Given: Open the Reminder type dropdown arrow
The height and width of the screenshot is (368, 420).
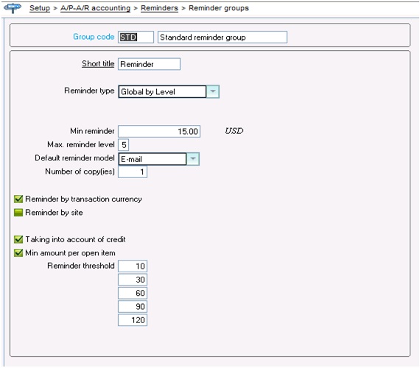Looking at the screenshot, I should (x=213, y=91).
